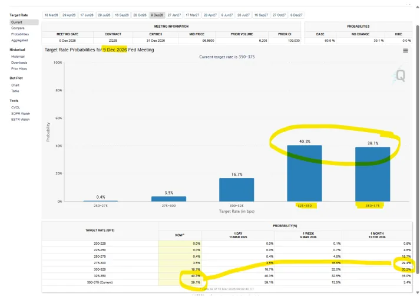420x296 pixels.
Task: Select the 16 Sep26 meeting tab
Action: tap(122, 15)
